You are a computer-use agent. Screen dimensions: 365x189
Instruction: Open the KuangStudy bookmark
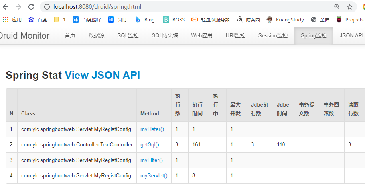pos(285,20)
